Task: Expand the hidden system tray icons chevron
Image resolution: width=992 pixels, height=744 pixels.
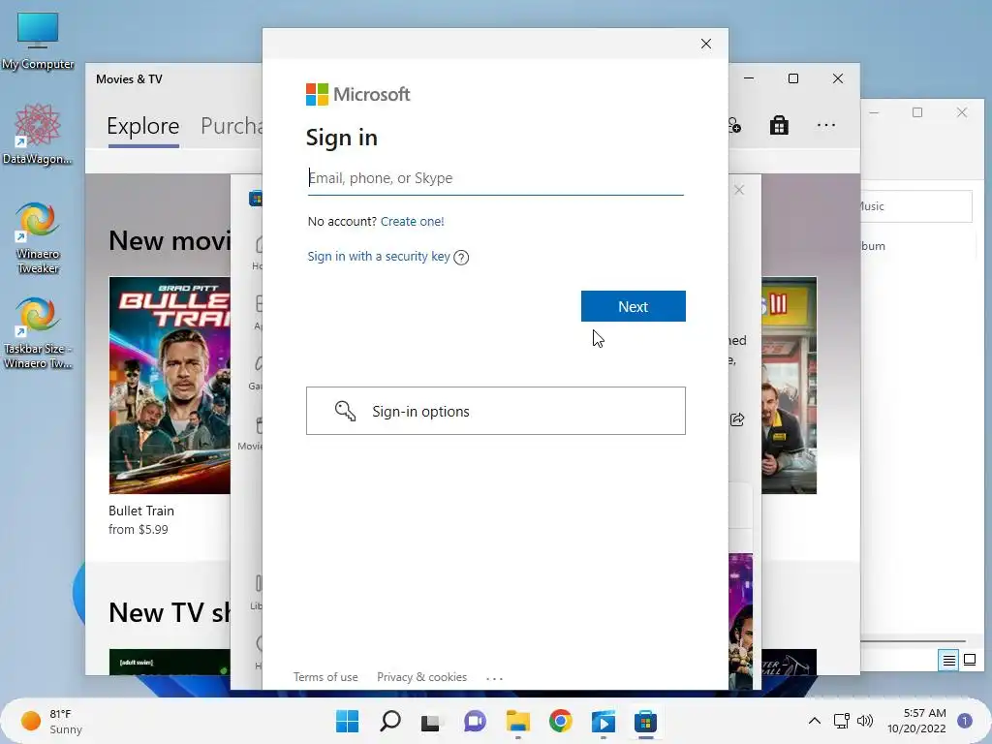Action: 815,721
